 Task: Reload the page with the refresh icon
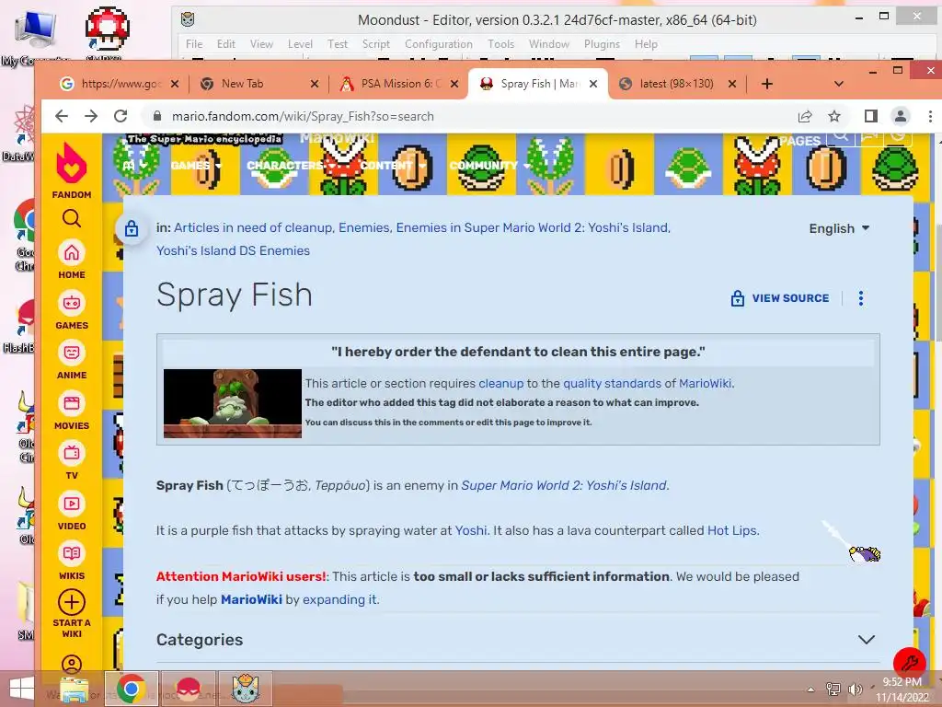(121, 116)
